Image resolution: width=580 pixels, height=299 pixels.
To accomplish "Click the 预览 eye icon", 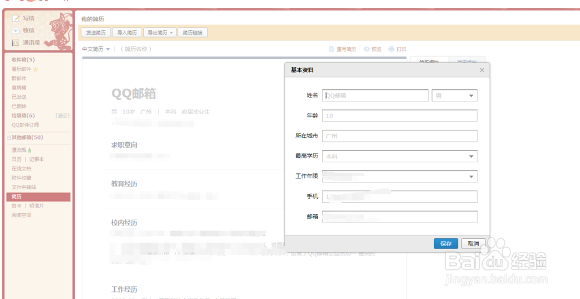I will [367, 49].
